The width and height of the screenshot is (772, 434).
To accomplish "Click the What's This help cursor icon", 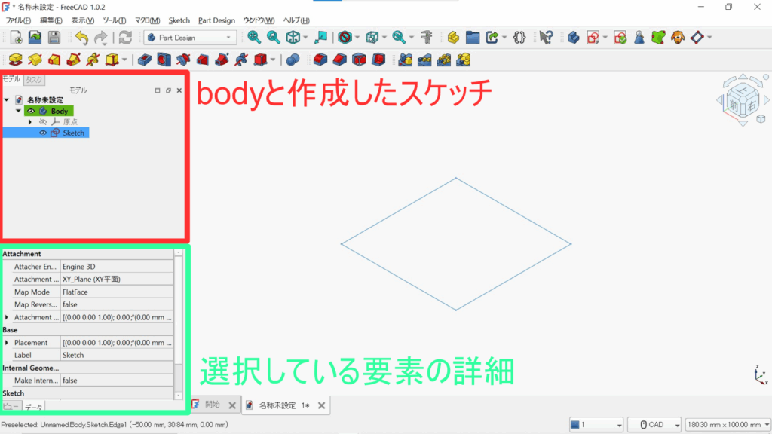I will click(x=547, y=37).
